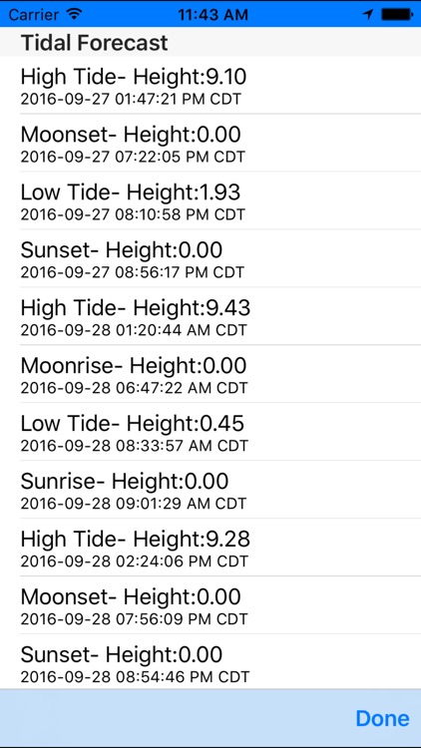
Task: Tap the Wi-Fi icon in status bar
Action: 74,14
